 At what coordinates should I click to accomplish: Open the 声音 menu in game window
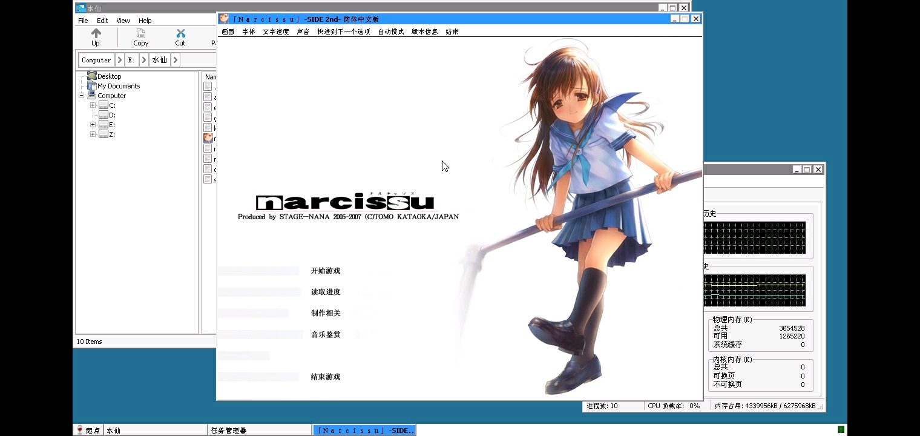click(303, 31)
